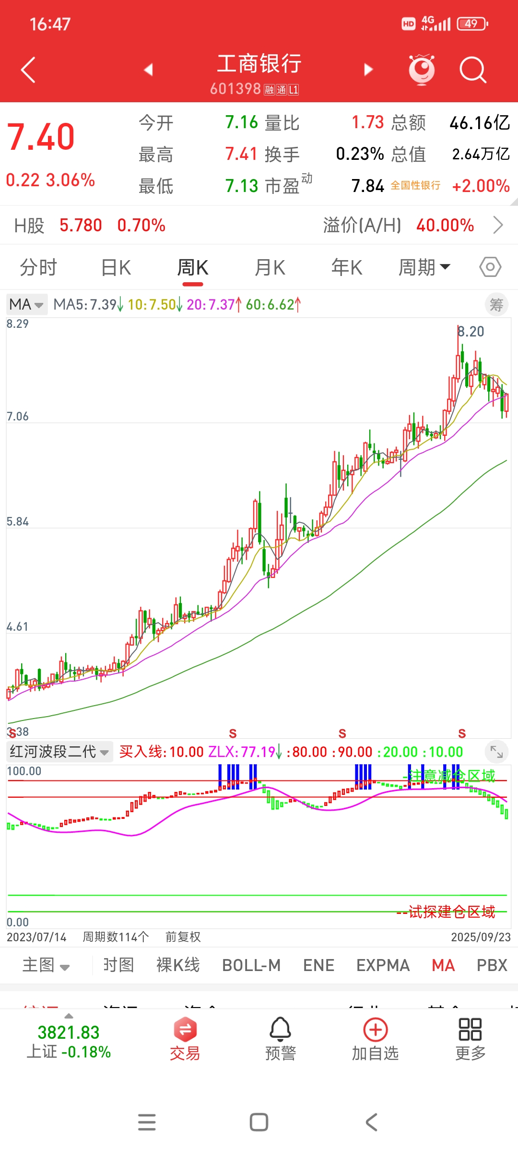This screenshot has width=518, height=1152.
Task: Select 裸K线 chart option
Action: pos(178,965)
